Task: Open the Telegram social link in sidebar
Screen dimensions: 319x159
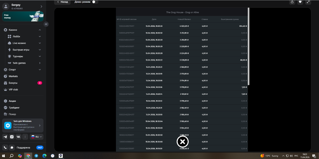Action: coord(5,137)
